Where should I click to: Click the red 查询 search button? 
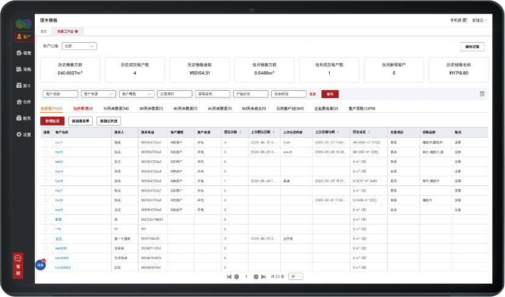click(x=330, y=94)
